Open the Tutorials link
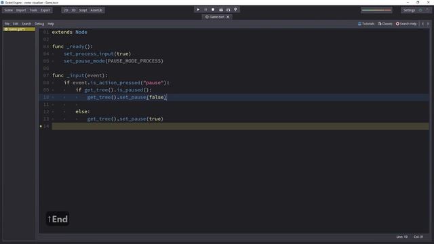This screenshot has height=244, width=434. point(366,24)
